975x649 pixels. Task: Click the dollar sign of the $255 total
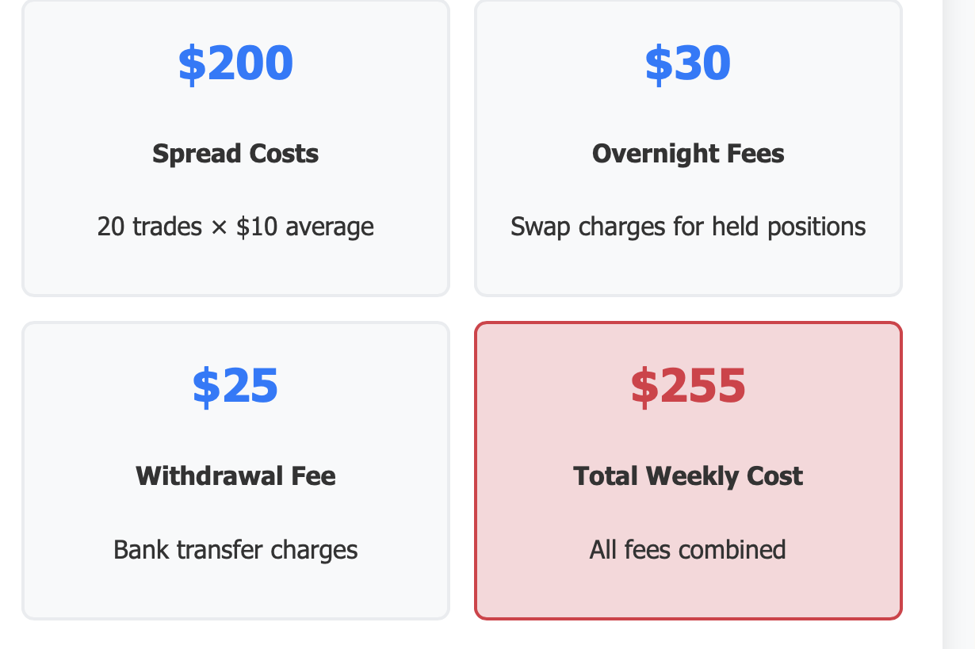[643, 387]
